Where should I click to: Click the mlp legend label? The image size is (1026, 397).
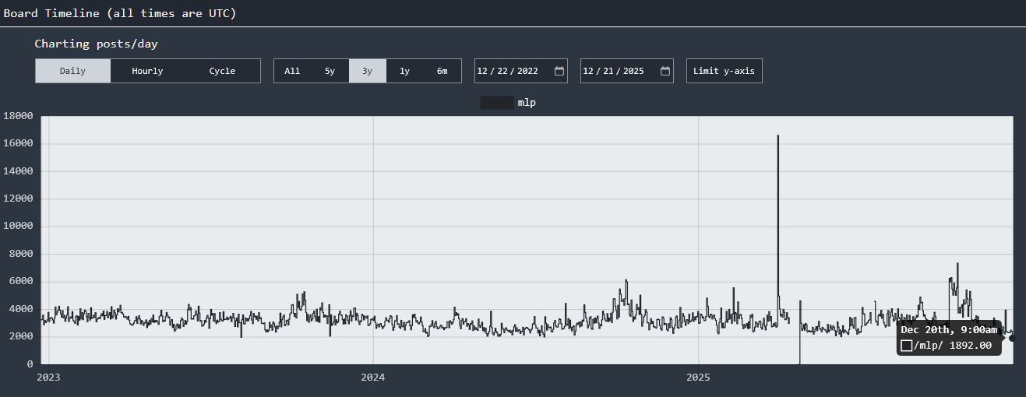[x=527, y=103]
